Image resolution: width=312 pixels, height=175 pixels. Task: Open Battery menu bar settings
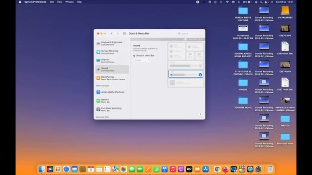112,101
